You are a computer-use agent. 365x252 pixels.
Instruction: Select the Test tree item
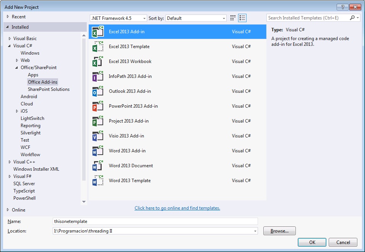(25, 140)
